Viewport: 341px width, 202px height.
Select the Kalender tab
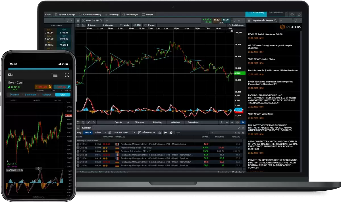[x=86, y=128]
